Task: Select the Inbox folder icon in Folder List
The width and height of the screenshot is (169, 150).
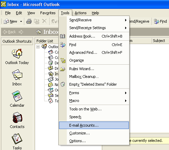Action: [51, 74]
